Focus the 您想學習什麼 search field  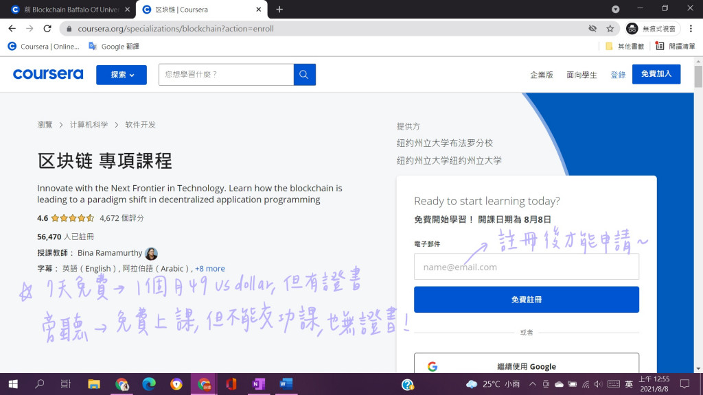(226, 75)
